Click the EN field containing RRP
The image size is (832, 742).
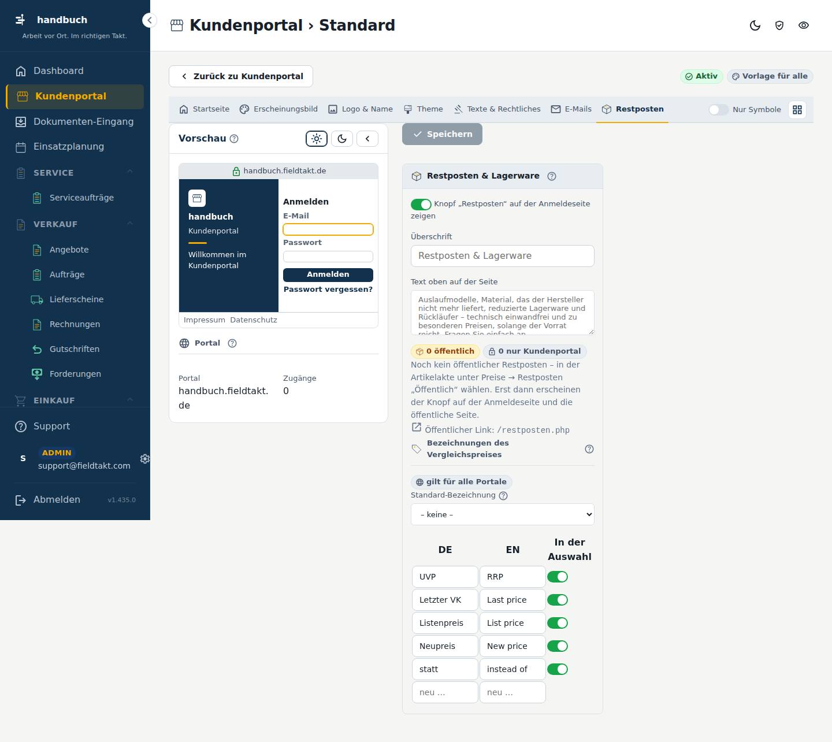pos(512,577)
